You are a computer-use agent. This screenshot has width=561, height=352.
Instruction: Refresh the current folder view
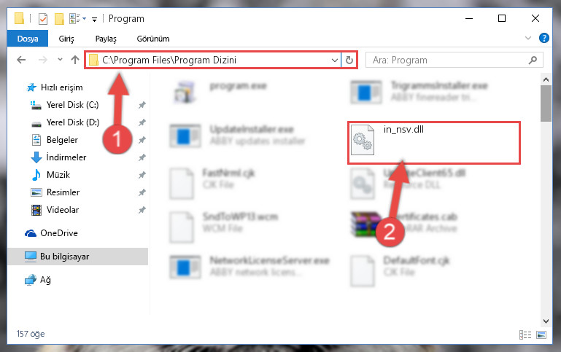349,60
